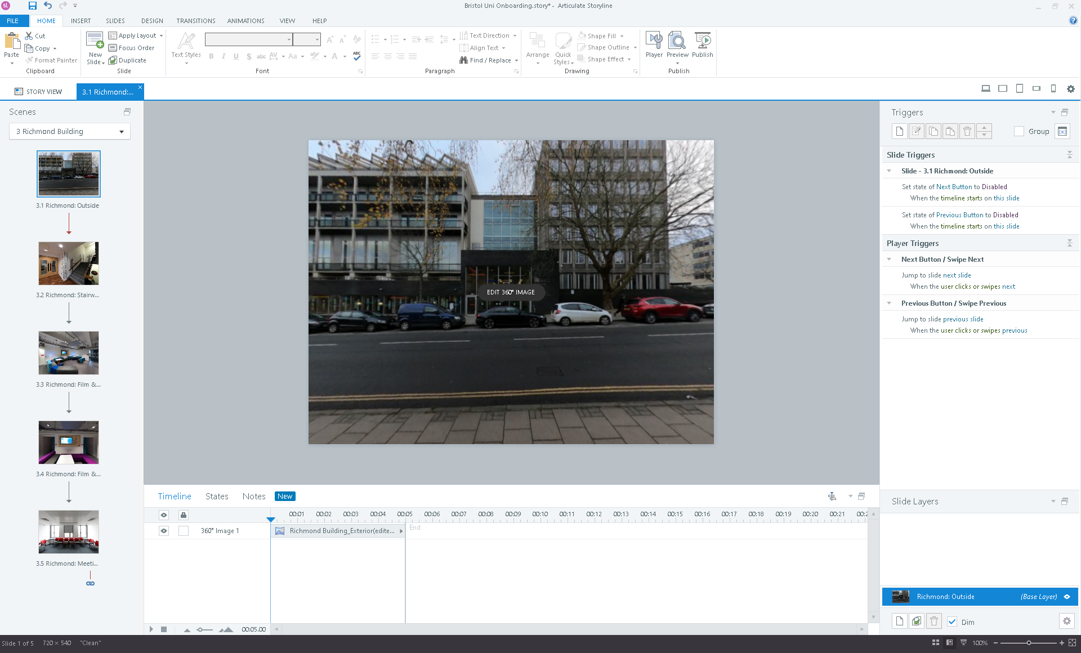Open the Player settings

click(x=654, y=45)
